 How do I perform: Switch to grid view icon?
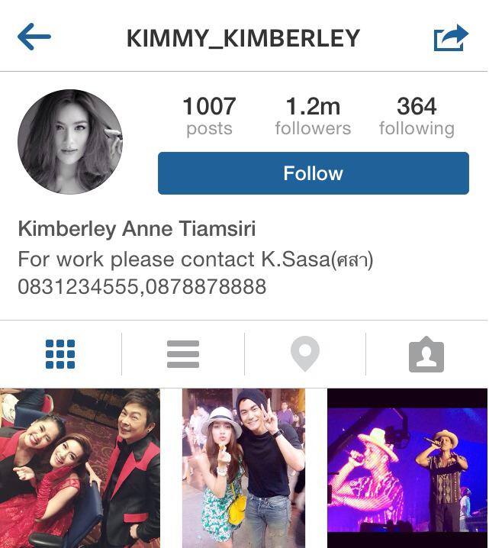[60, 354]
